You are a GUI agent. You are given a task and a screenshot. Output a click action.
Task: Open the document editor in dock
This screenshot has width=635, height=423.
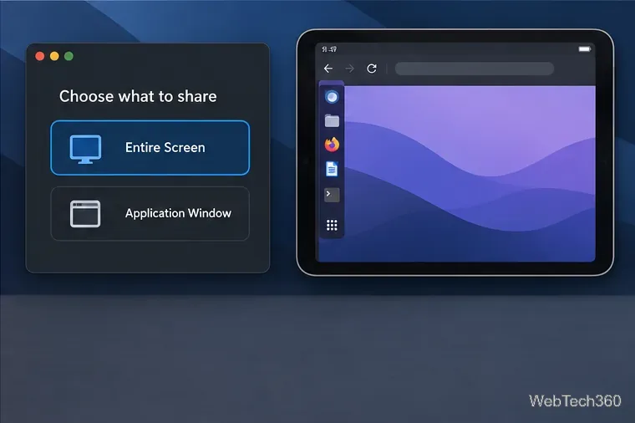pos(332,169)
